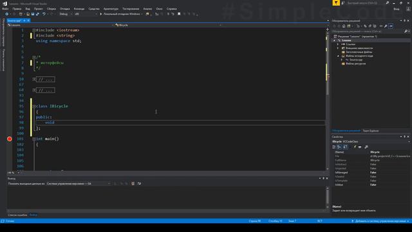The image size is (412, 232).
Task: Expand collapsed region on line 10
Action: 34,79
